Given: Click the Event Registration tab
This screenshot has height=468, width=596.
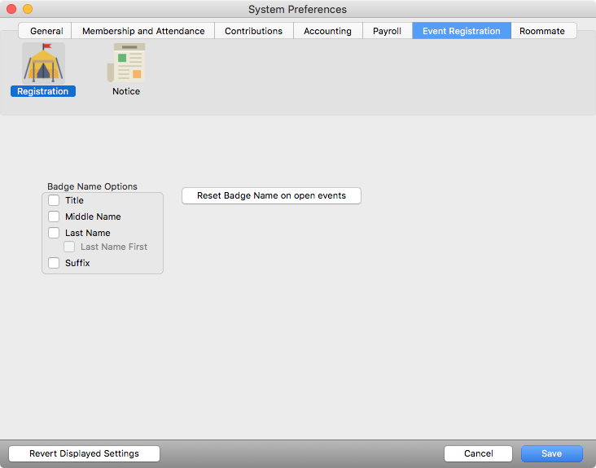Looking at the screenshot, I should coord(461,31).
